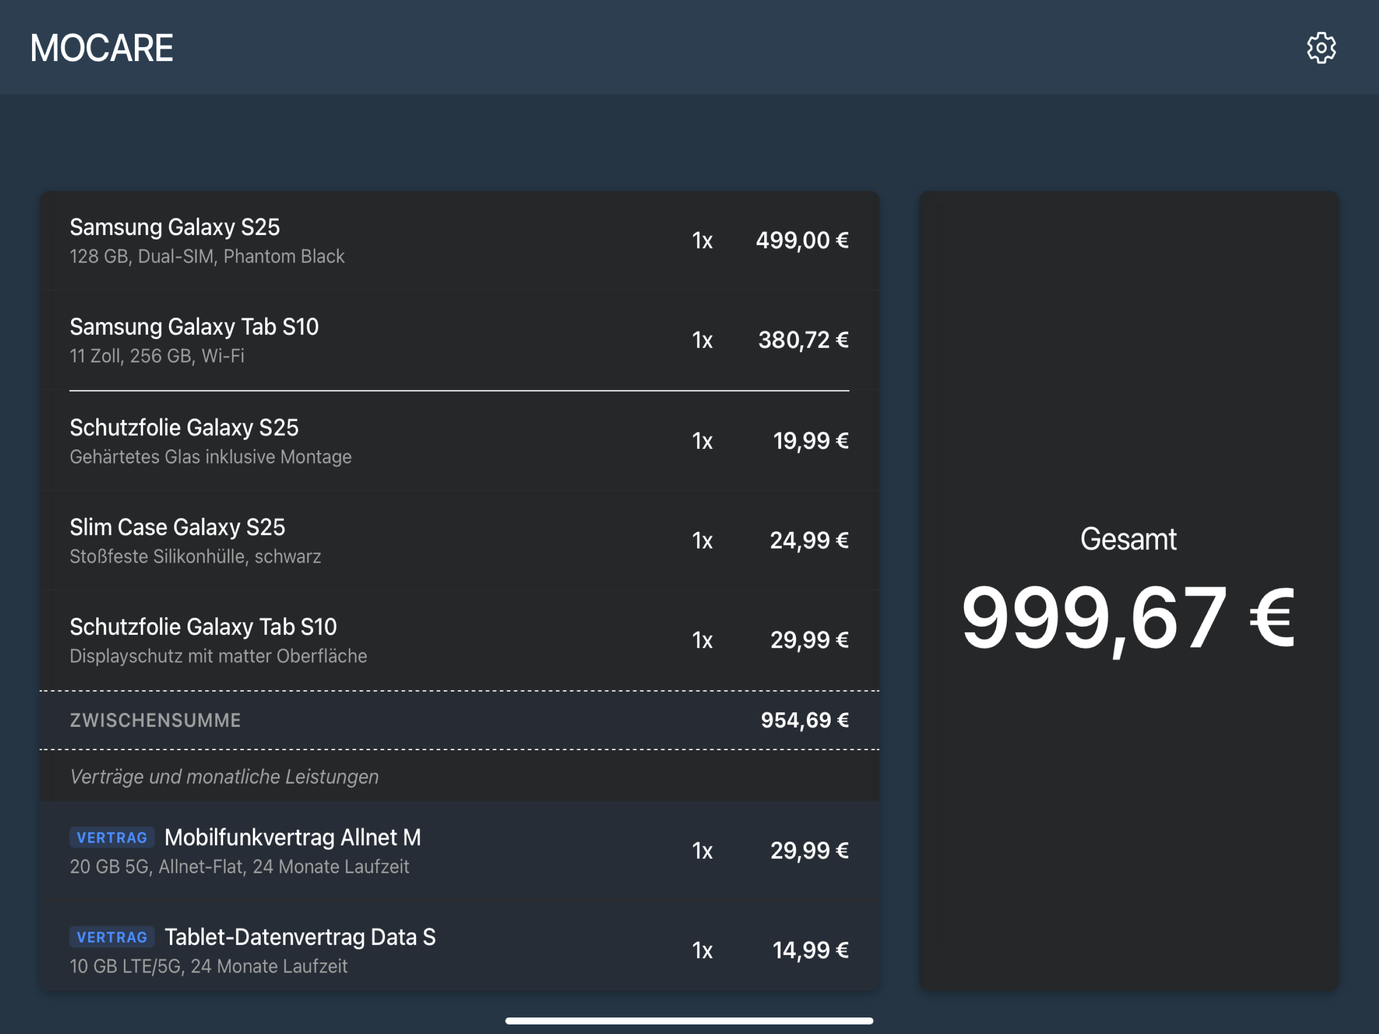Click the 24,99 € price
Image resolution: width=1379 pixels, height=1034 pixels.
[x=809, y=541]
